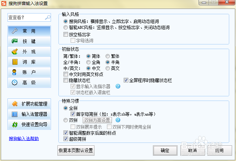Click the yellow notebook icon for 词库
Image resolution: width=236 pixels, height=161 pixels.
[15, 62]
